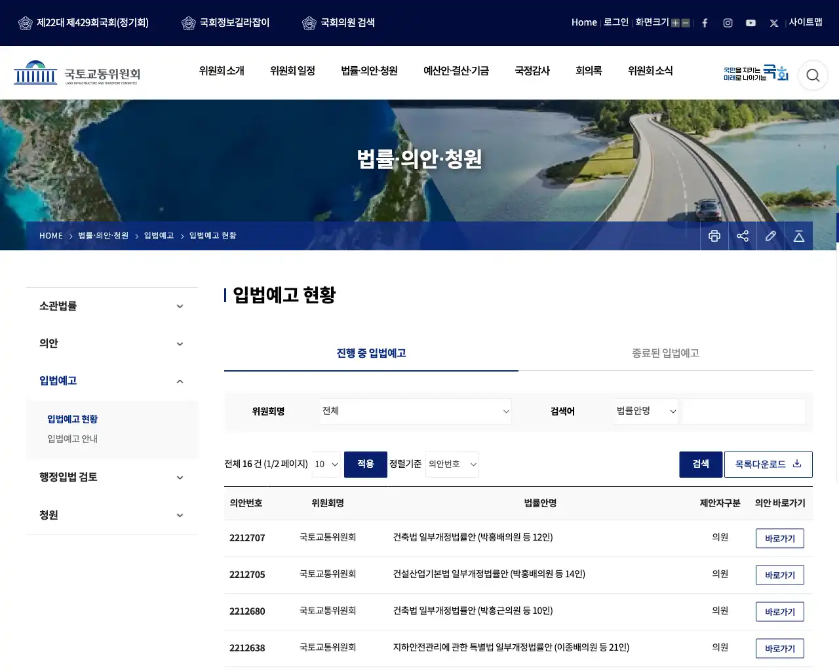This screenshot has width=839, height=671.
Task: Click the 사이트맵 link in top bar
Action: point(806,22)
